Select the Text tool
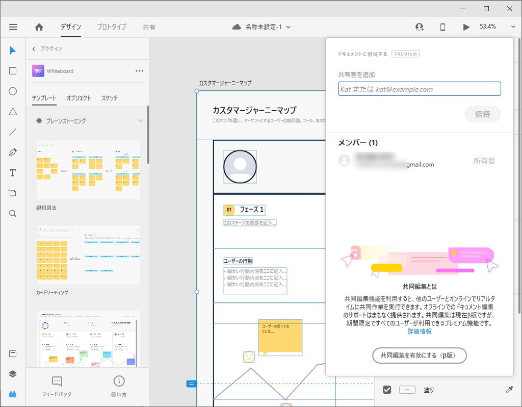 (12, 172)
